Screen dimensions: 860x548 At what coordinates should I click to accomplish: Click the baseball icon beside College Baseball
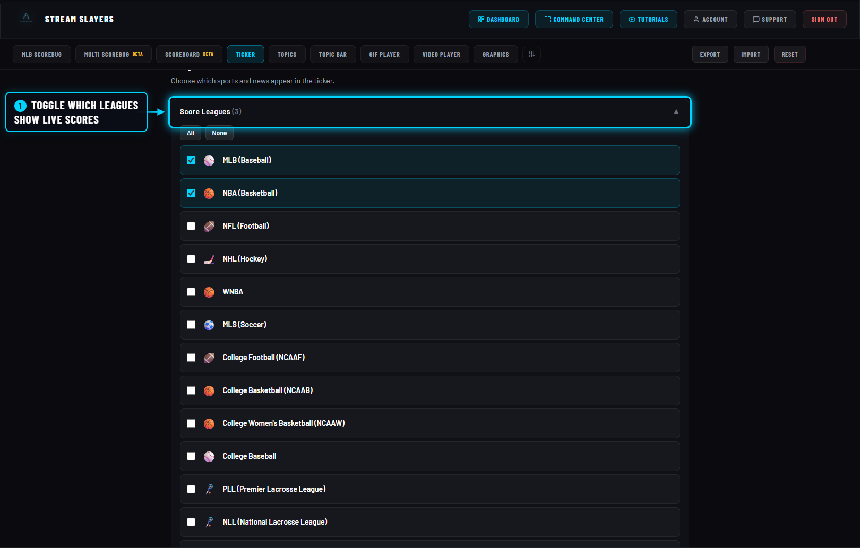tap(209, 456)
